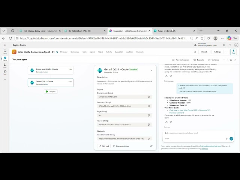Open Flows in the left sidebar
The width and height of the screenshot is (240, 180).
(5, 66)
